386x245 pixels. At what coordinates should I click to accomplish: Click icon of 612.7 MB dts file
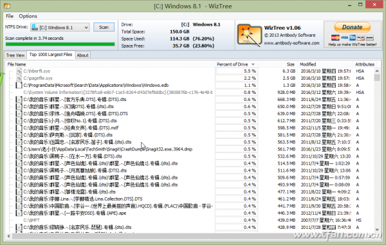pyautogui.click(x=19, y=121)
